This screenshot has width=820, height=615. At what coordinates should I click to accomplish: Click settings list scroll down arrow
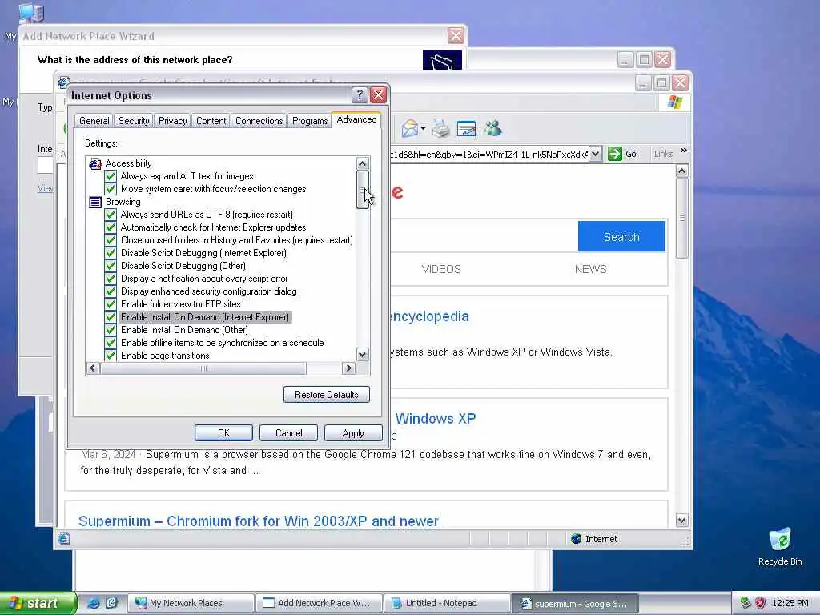(x=363, y=355)
